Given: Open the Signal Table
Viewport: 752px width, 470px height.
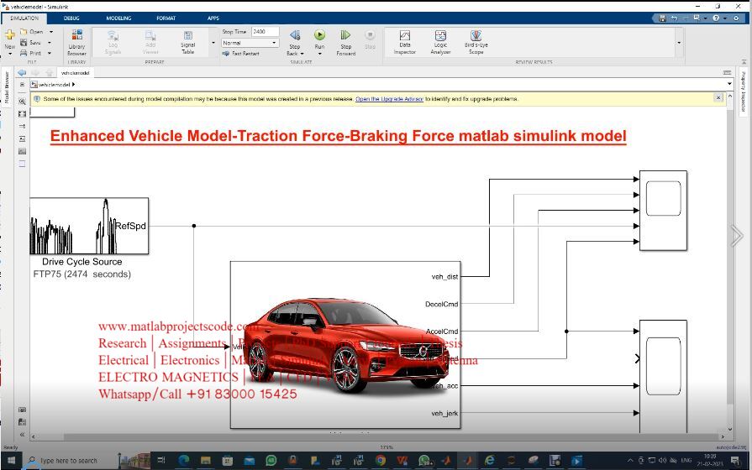Looking at the screenshot, I should [x=188, y=40].
